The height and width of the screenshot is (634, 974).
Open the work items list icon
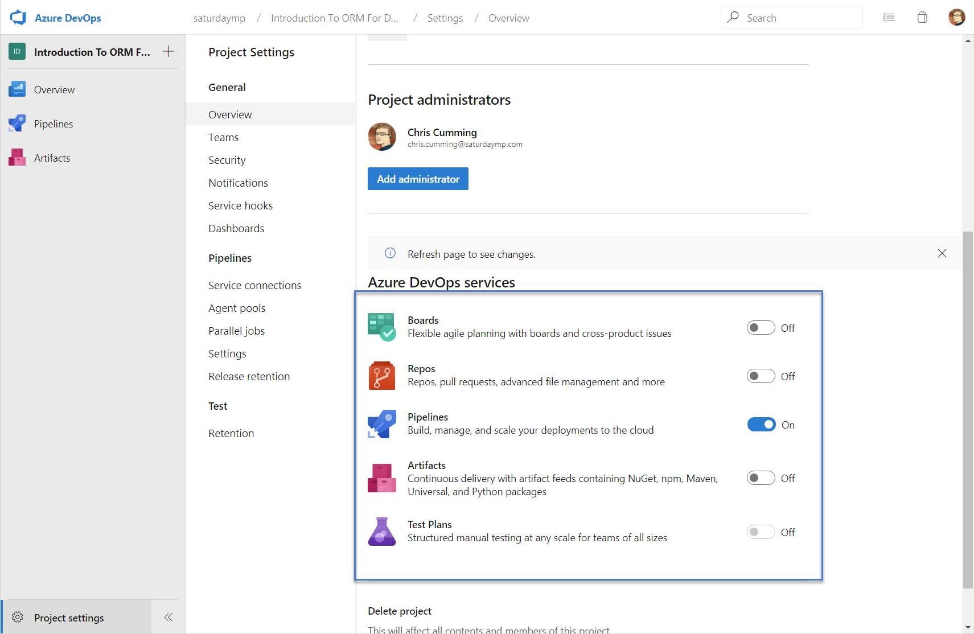pos(889,18)
